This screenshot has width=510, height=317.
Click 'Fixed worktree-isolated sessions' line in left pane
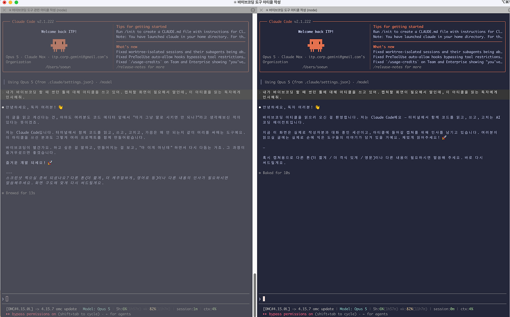pos(181,52)
